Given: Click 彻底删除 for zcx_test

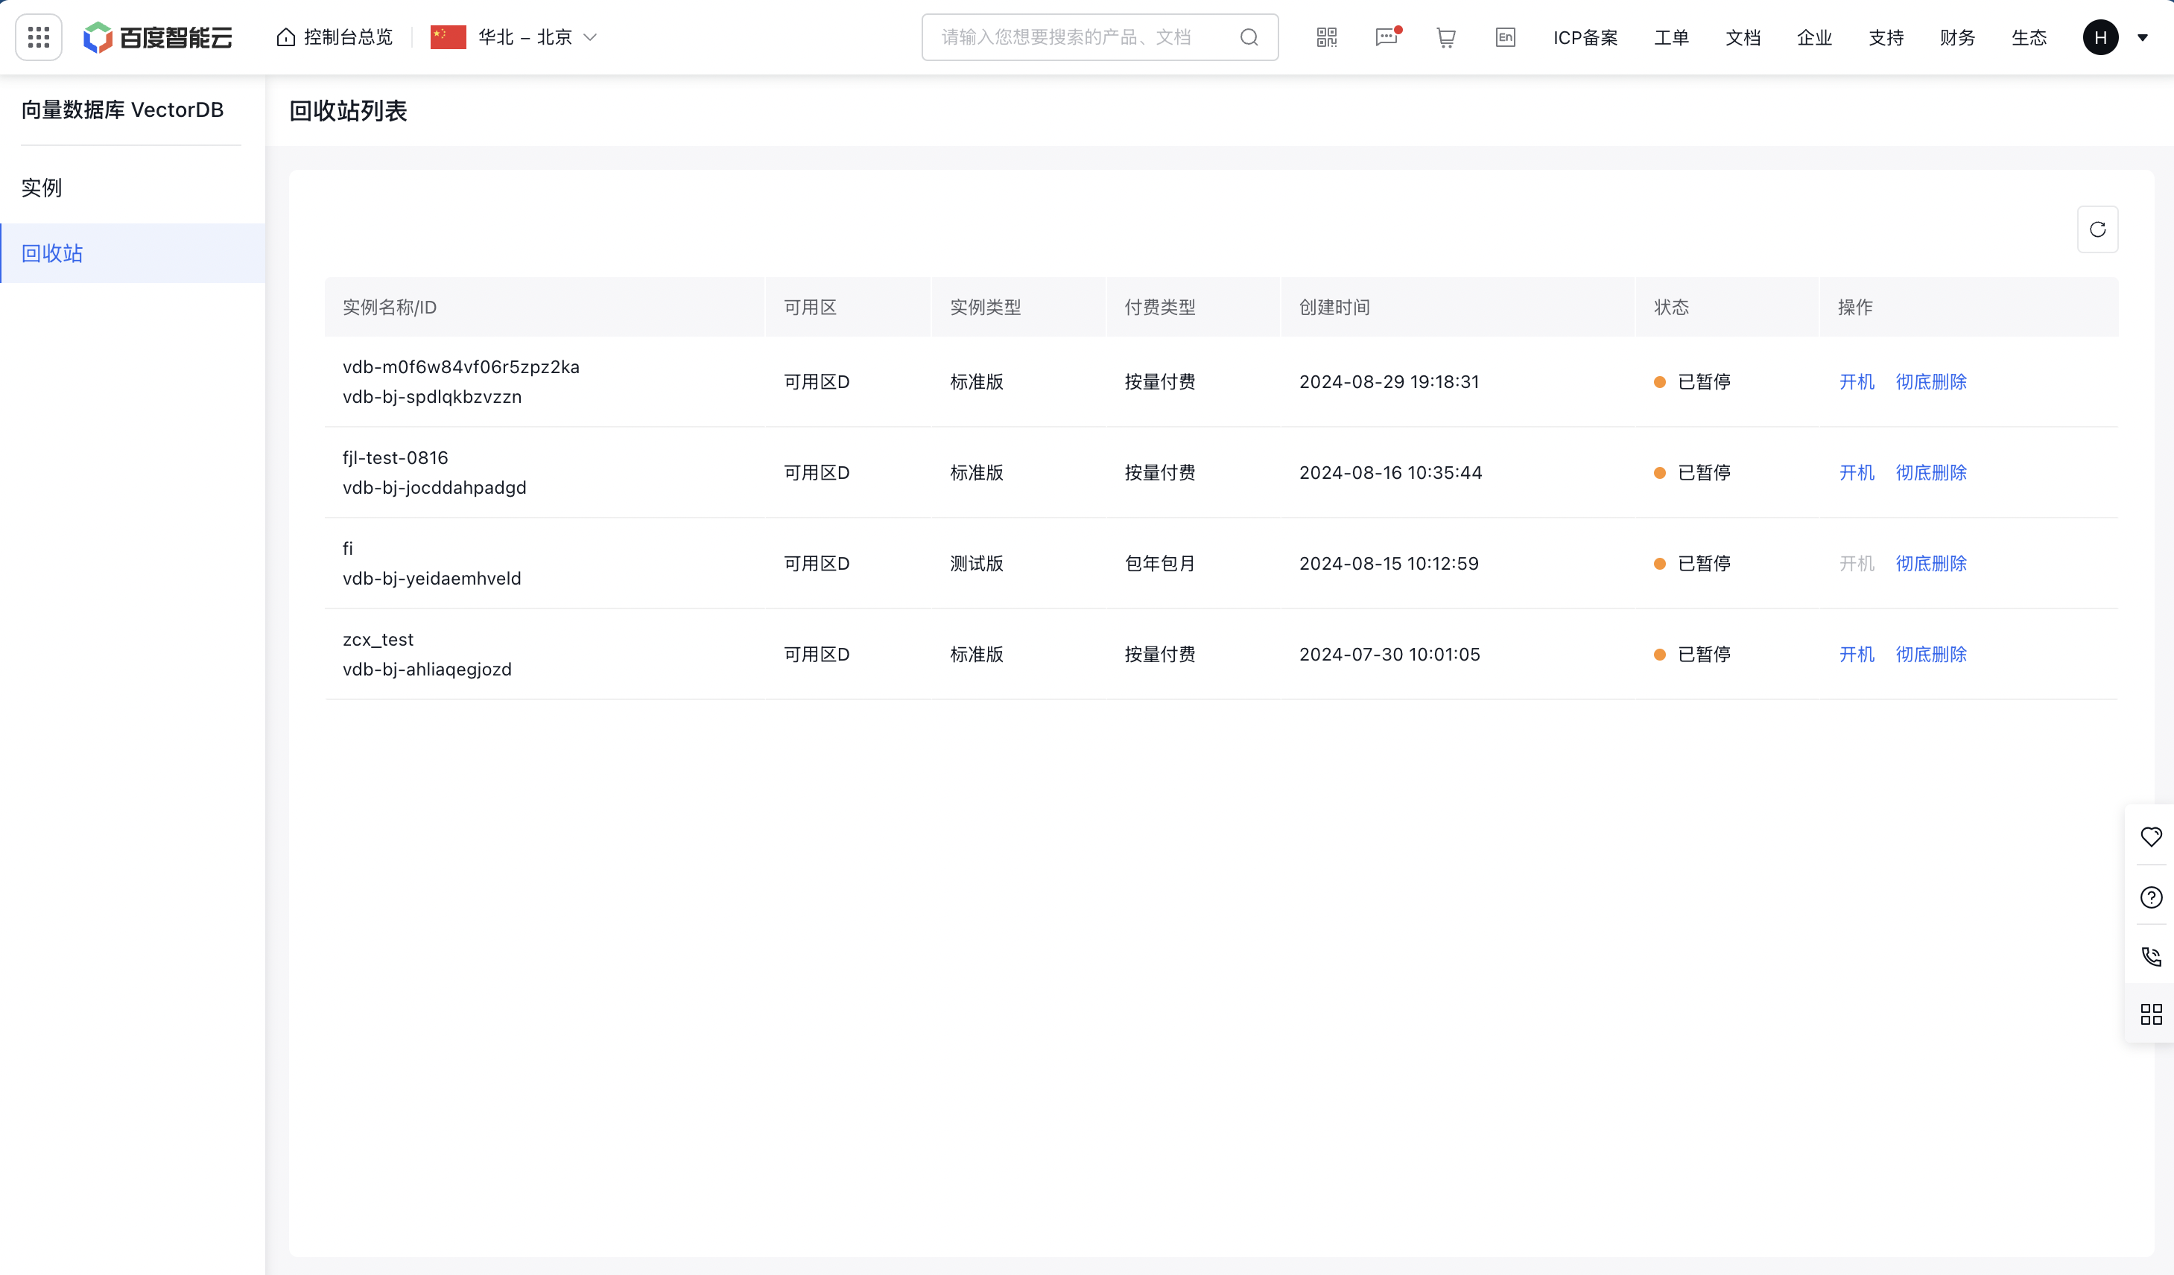Looking at the screenshot, I should 1930,654.
